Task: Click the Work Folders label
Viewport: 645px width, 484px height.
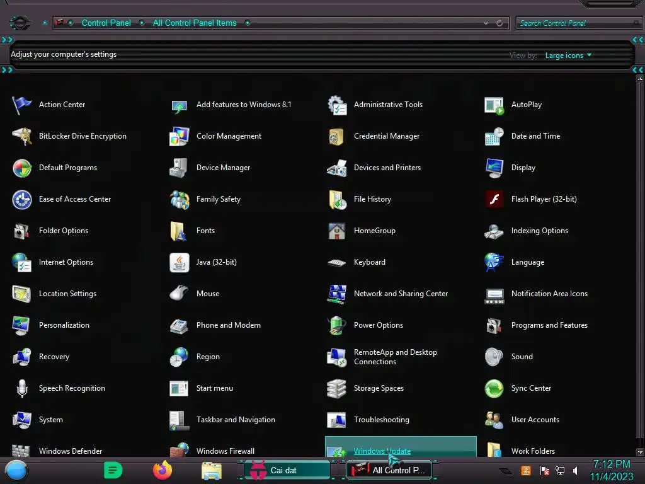Action: [533, 451]
